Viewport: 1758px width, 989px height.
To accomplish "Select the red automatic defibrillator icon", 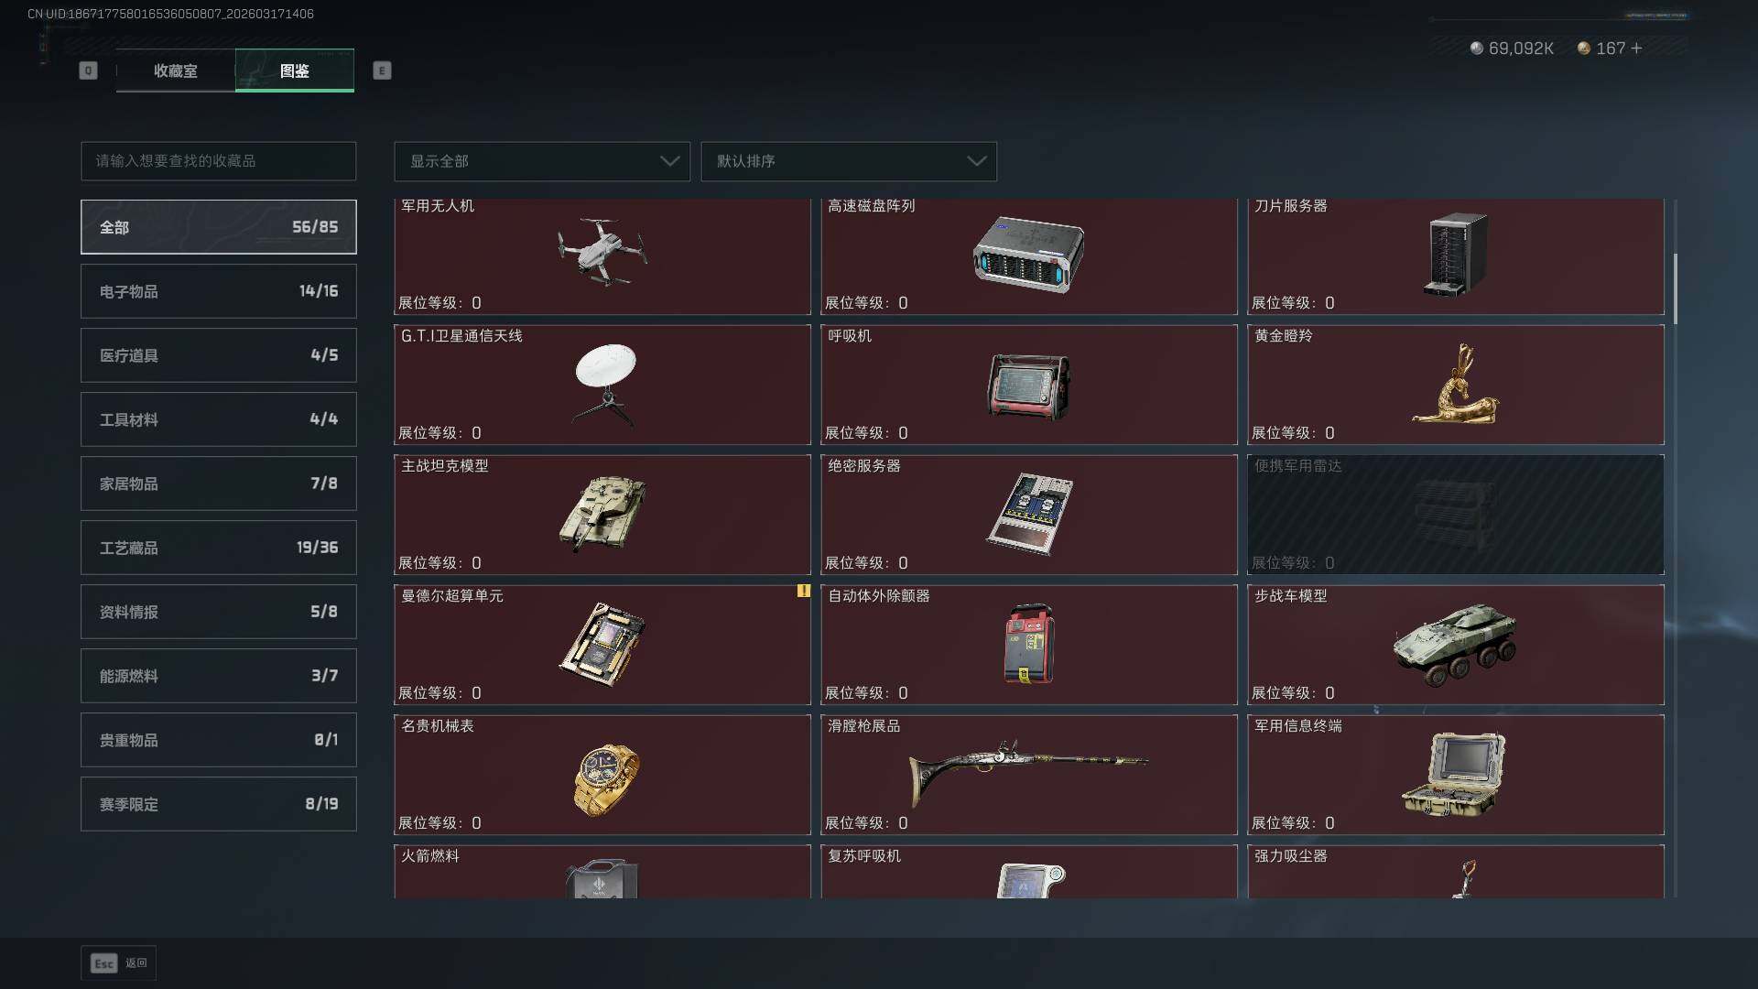I will [x=1029, y=644].
